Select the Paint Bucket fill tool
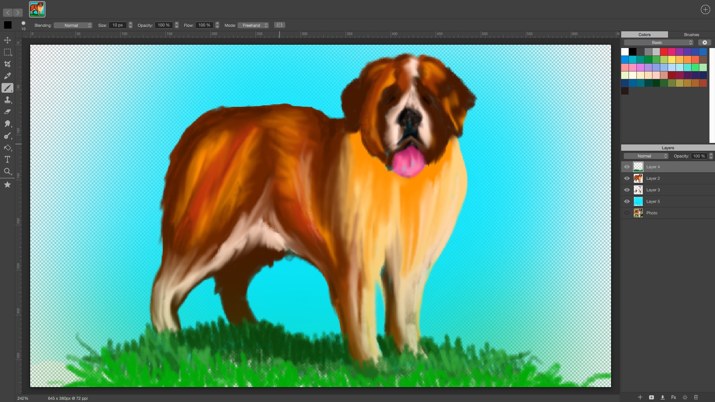Screen dimensions: 715x402 coord(7,148)
